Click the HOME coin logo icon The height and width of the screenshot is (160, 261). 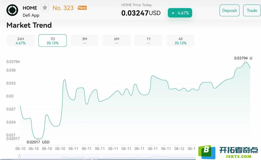pos(12,10)
